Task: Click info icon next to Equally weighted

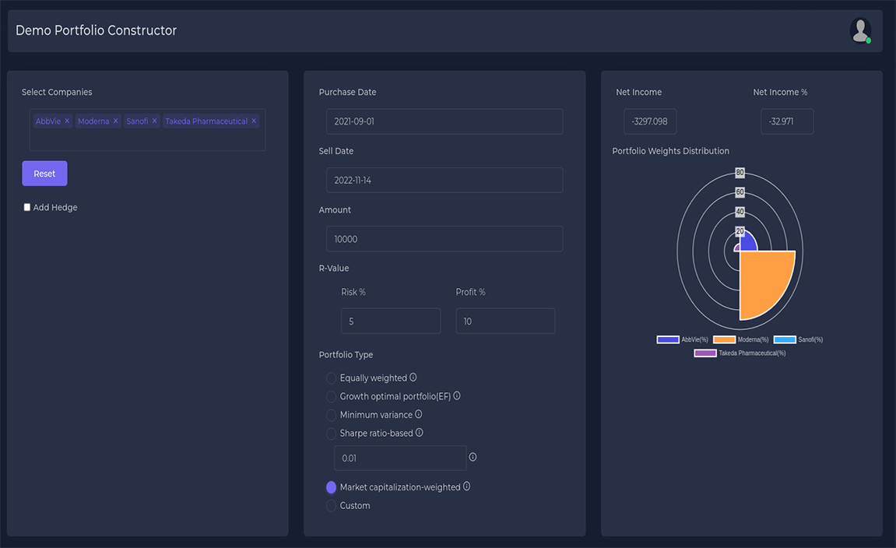Action: [x=413, y=378]
